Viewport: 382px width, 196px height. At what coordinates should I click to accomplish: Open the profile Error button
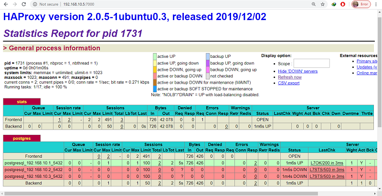361,4
